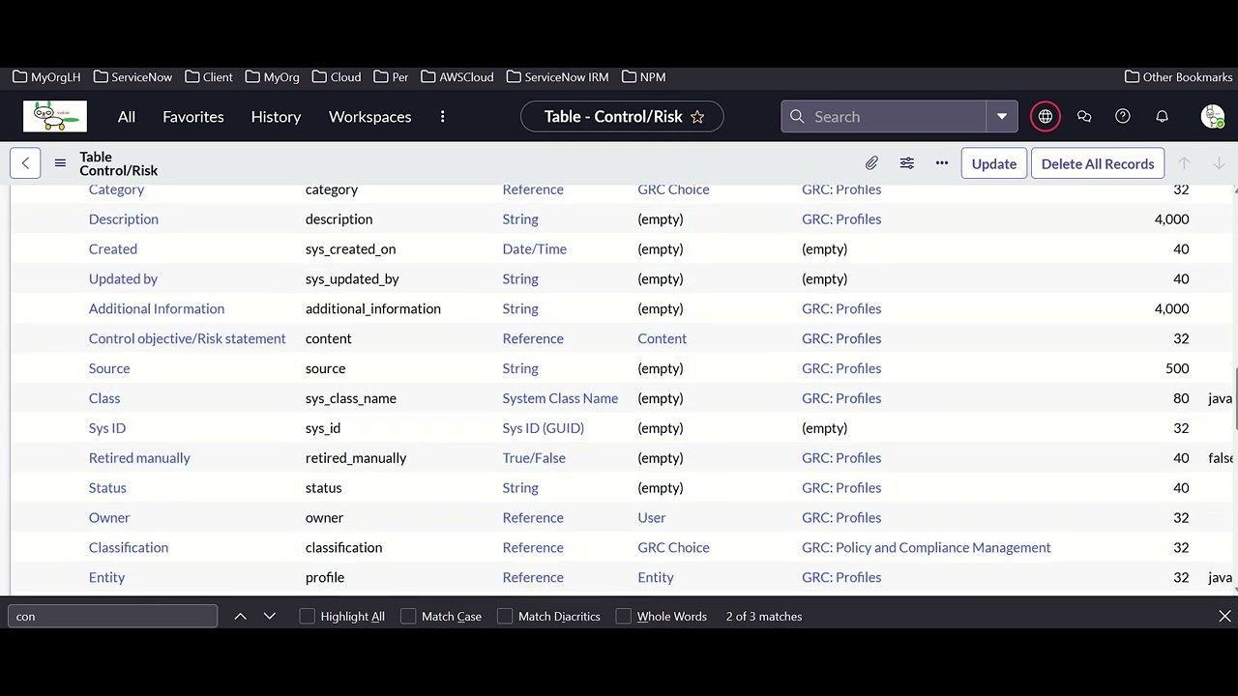Open the All menu

(127, 117)
